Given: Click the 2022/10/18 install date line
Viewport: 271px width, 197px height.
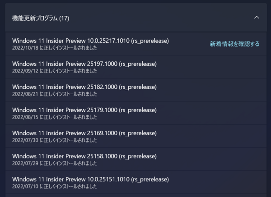Looking at the screenshot, I should pos(54,48).
